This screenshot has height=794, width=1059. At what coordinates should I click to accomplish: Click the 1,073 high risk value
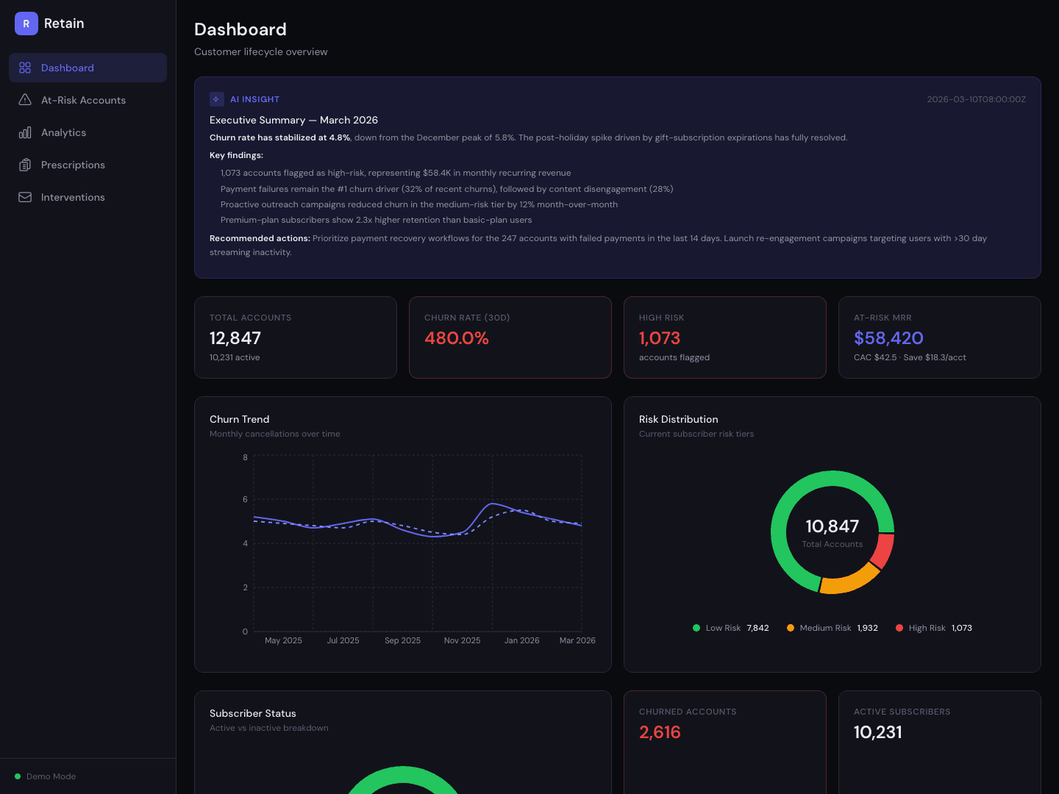pyautogui.click(x=660, y=338)
